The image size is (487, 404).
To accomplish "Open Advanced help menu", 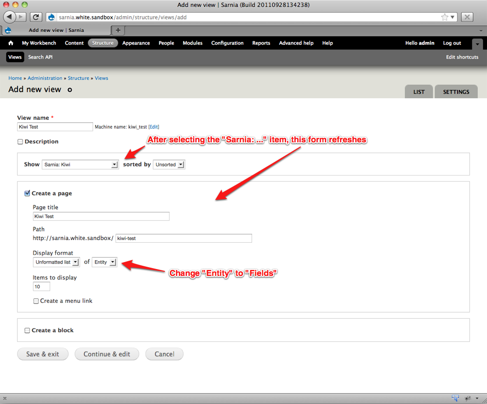I will 296,43.
